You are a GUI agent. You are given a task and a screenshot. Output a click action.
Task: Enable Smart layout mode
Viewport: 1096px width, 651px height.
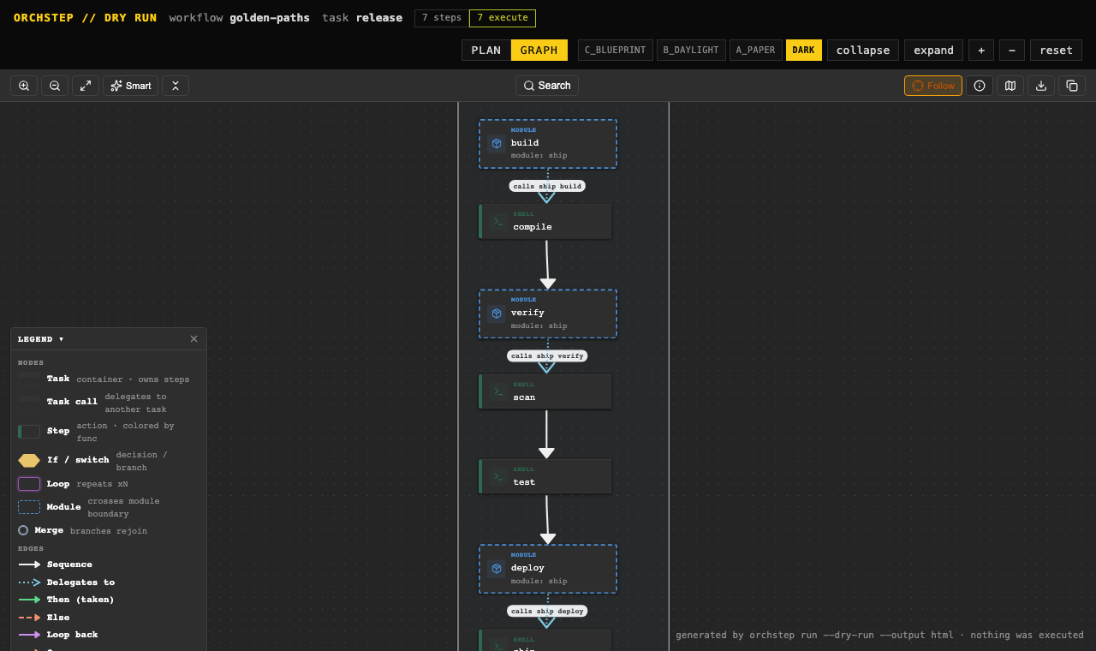pyautogui.click(x=130, y=86)
